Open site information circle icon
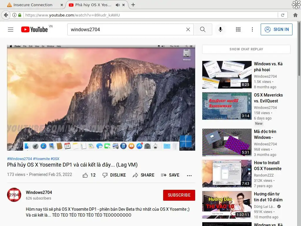This screenshot has height=226, width=301. pos(14,15)
